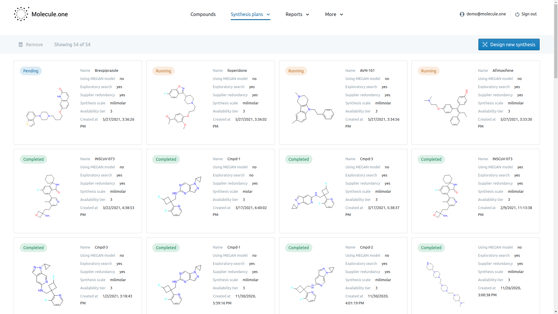Image resolution: width=558 pixels, height=314 pixels.
Task: Open Brexpiprazole molecule structure thumbnail
Action: click(x=48, y=107)
